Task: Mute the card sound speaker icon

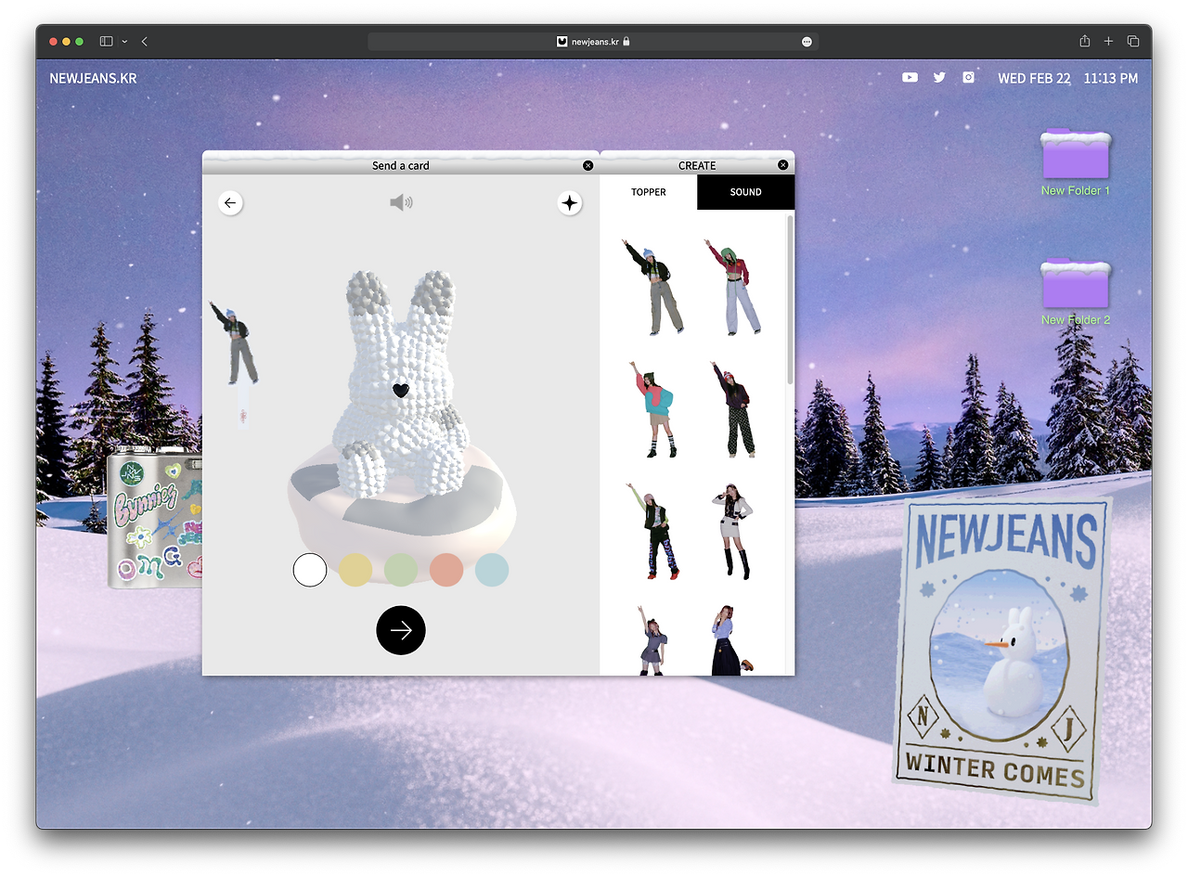Action: point(401,202)
